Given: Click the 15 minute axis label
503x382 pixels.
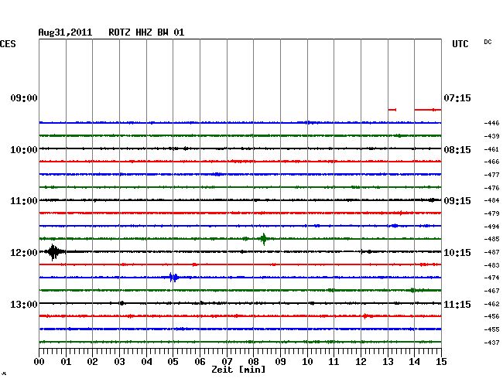Looking at the screenshot, I should pyautogui.click(x=441, y=362).
